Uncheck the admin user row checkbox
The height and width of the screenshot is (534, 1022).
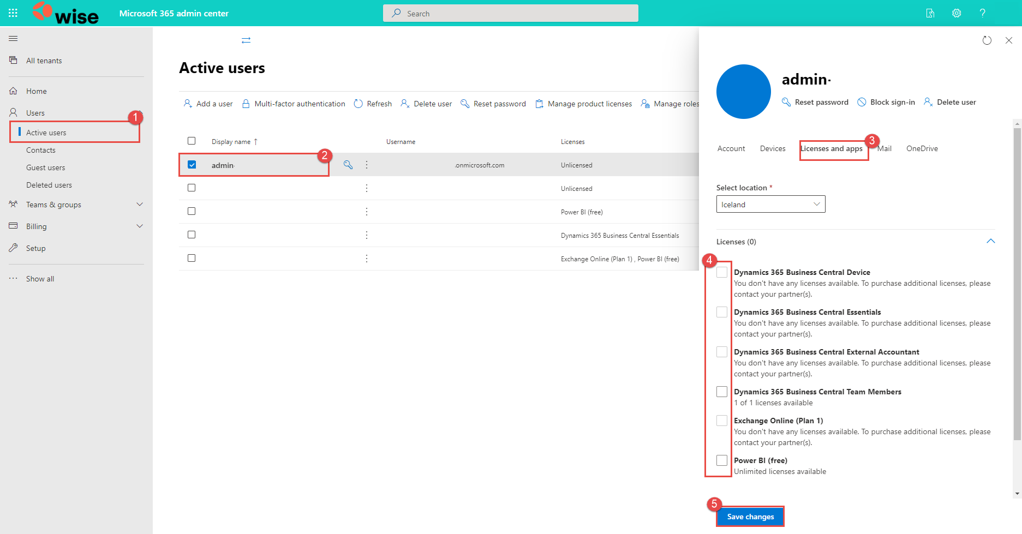click(192, 165)
